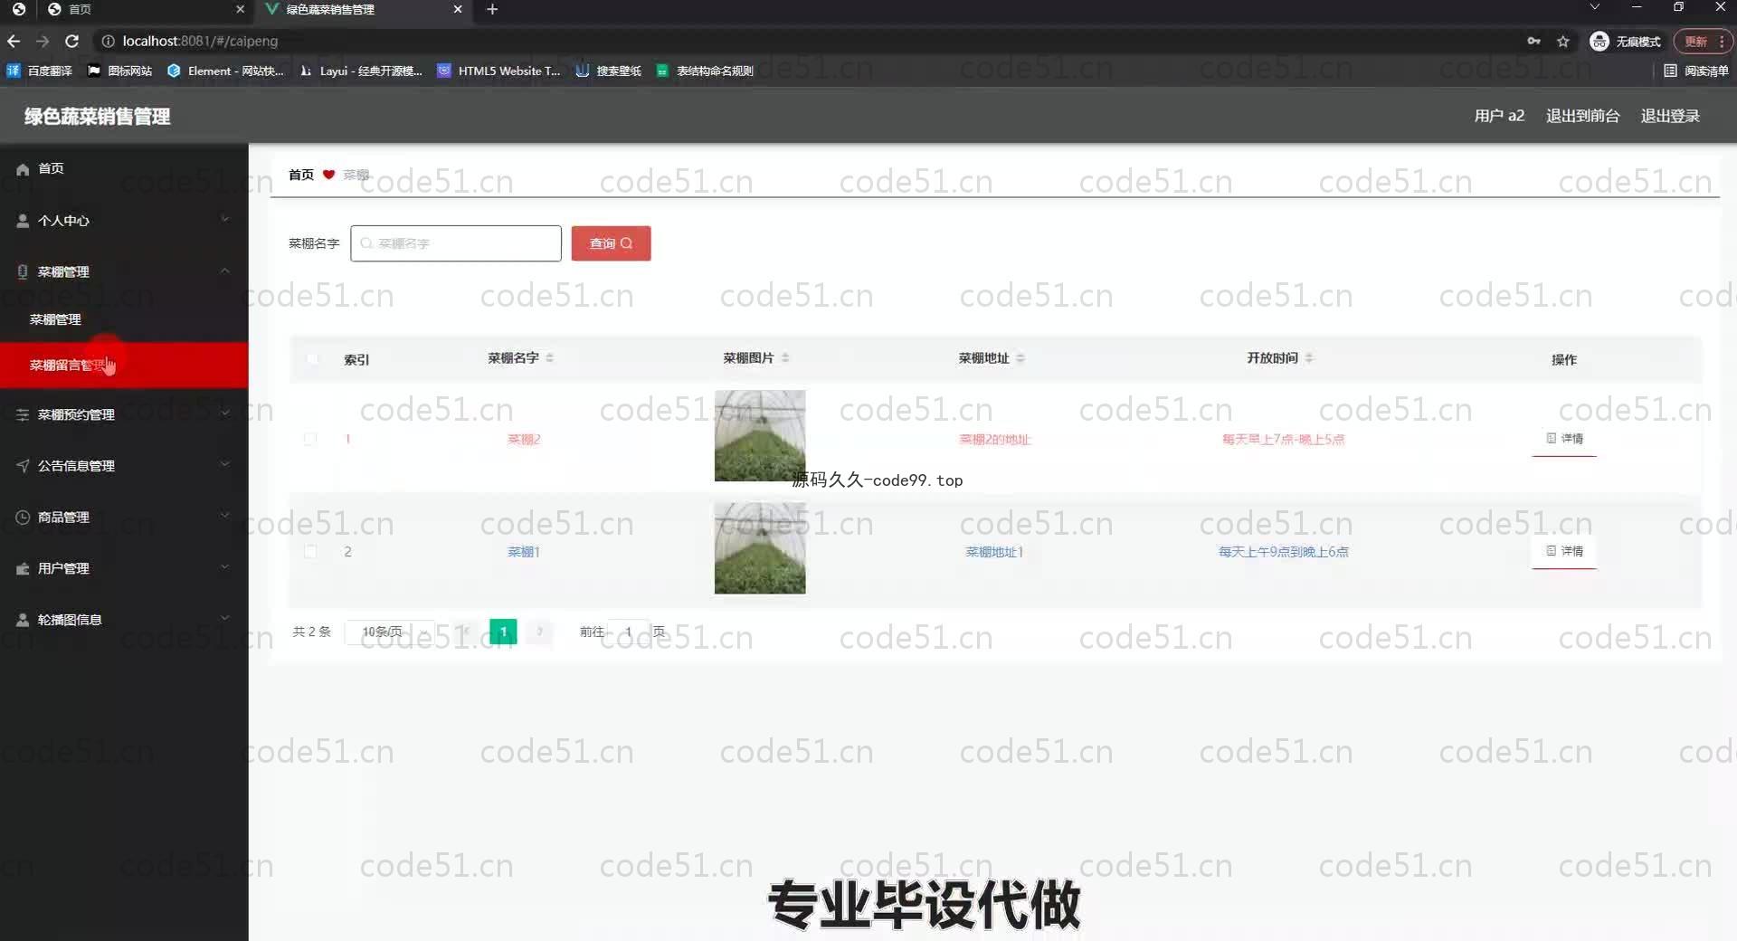Click the 用户 a2 label in header

(x=1499, y=116)
